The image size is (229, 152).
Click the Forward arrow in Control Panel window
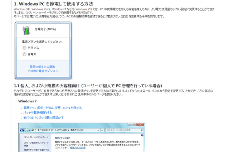click(26, 130)
